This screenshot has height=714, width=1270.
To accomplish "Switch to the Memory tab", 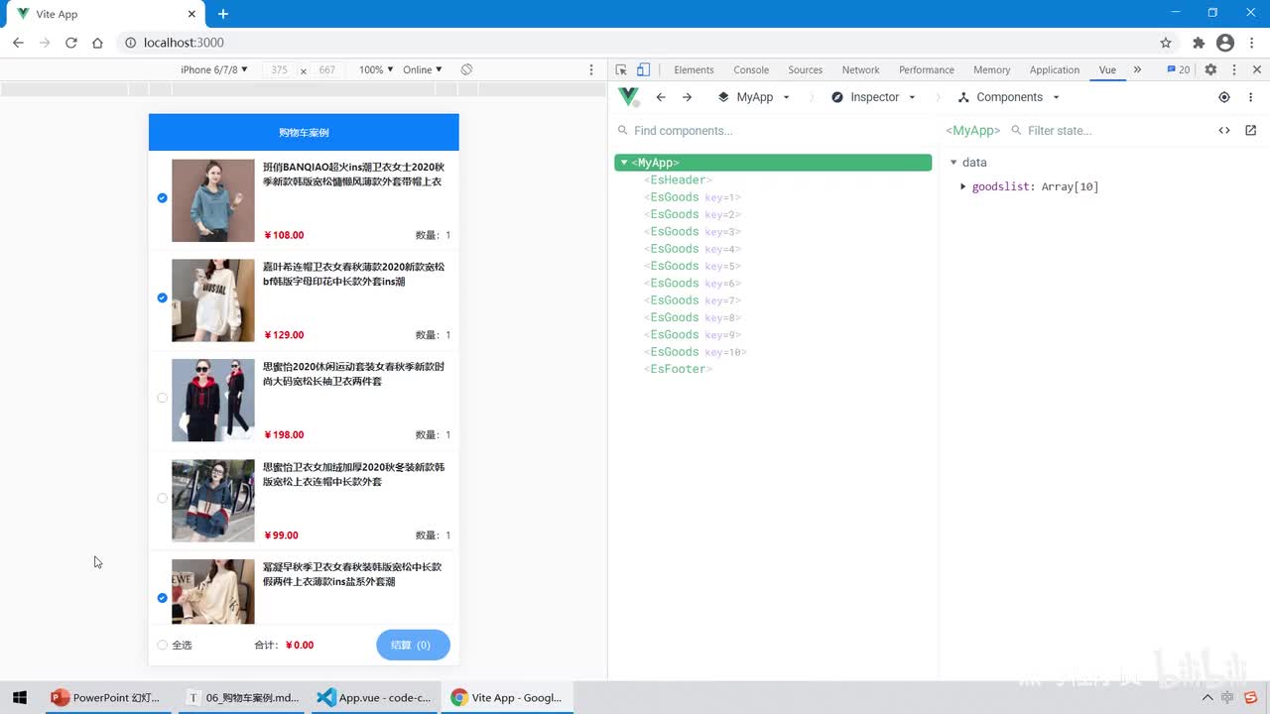I will pos(991,70).
